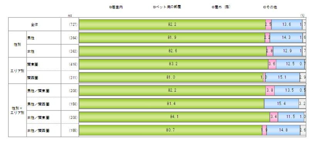Viewport: 314px width, 141px height.
Task: Click the ペット用の部屋 legend marker
Action: point(154,7)
